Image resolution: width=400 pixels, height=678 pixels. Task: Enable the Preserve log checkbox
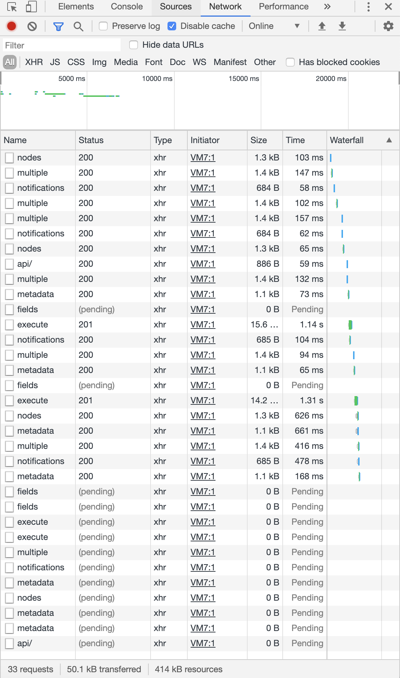tap(104, 26)
